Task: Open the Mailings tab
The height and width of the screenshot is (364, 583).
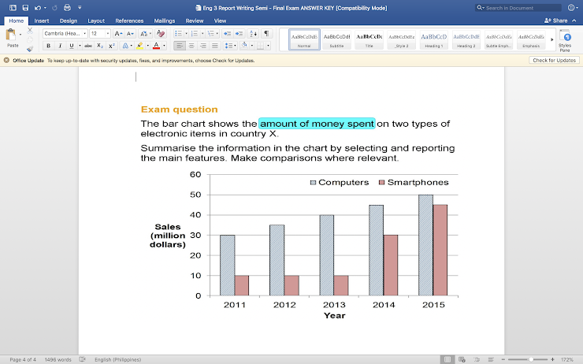Action: click(165, 20)
